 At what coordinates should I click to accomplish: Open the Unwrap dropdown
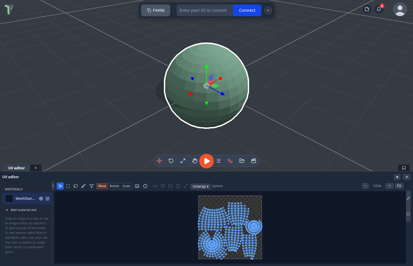[x=201, y=186]
